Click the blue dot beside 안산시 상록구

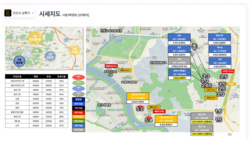(x=33, y=13)
